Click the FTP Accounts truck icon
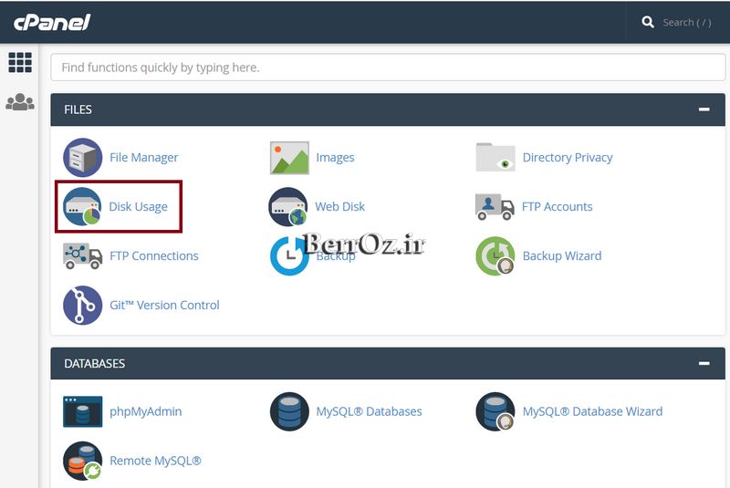 (x=495, y=207)
